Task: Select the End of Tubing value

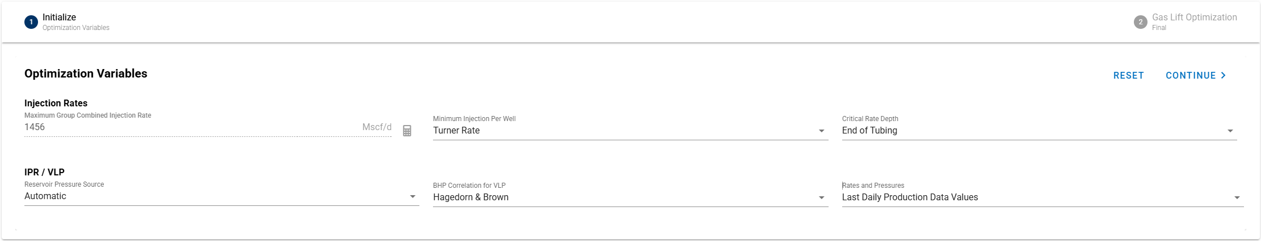Action: (x=869, y=131)
